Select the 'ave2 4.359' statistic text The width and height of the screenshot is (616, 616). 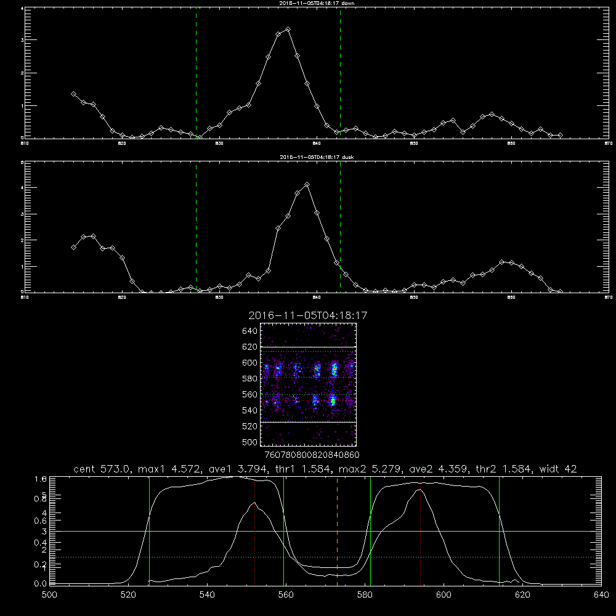[x=439, y=469]
